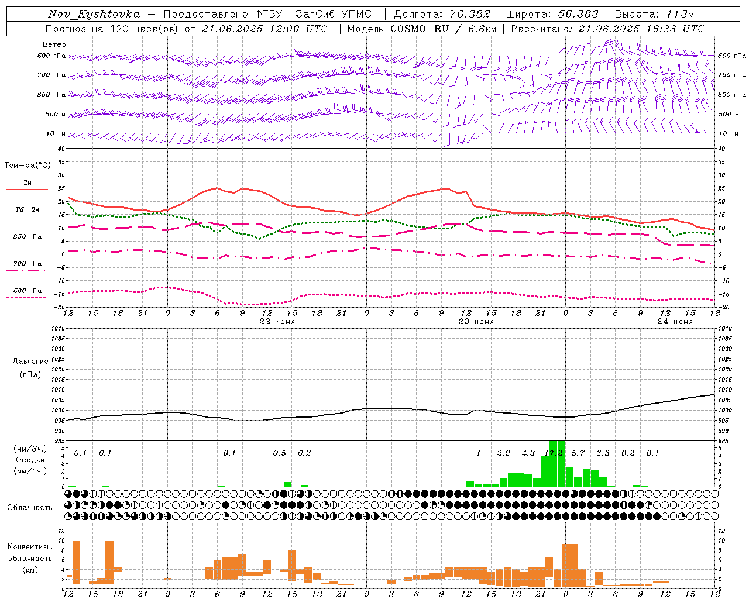Click the Td 2м dew point legend label
This screenshot has height=599, width=749.
pos(28,209)
